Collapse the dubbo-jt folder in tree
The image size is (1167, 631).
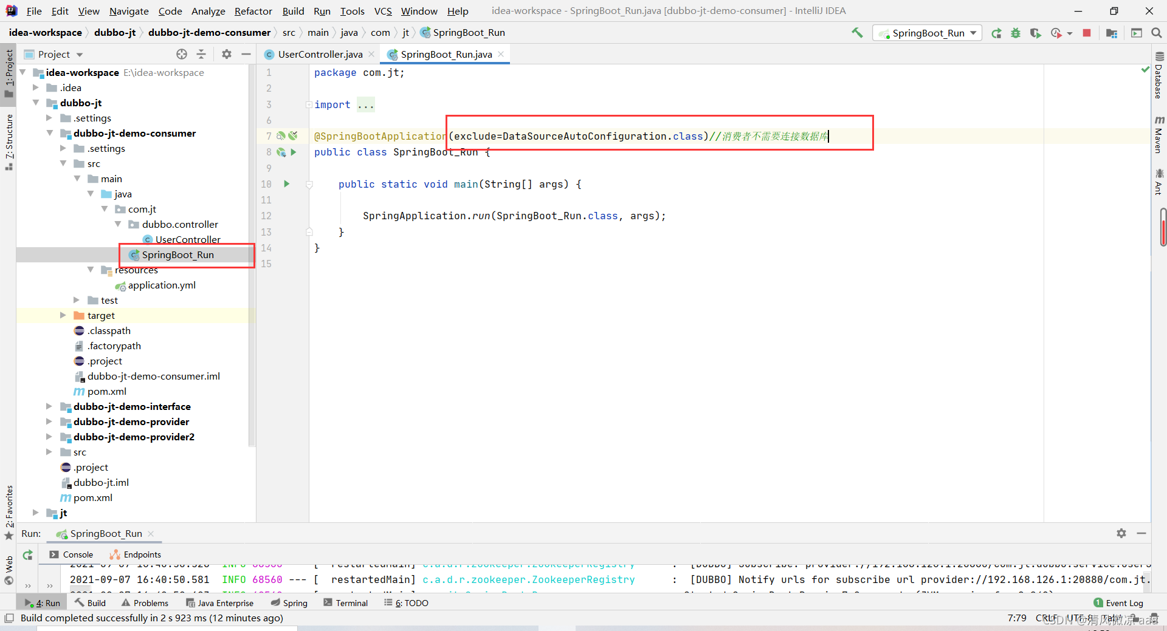coord(36,103)
